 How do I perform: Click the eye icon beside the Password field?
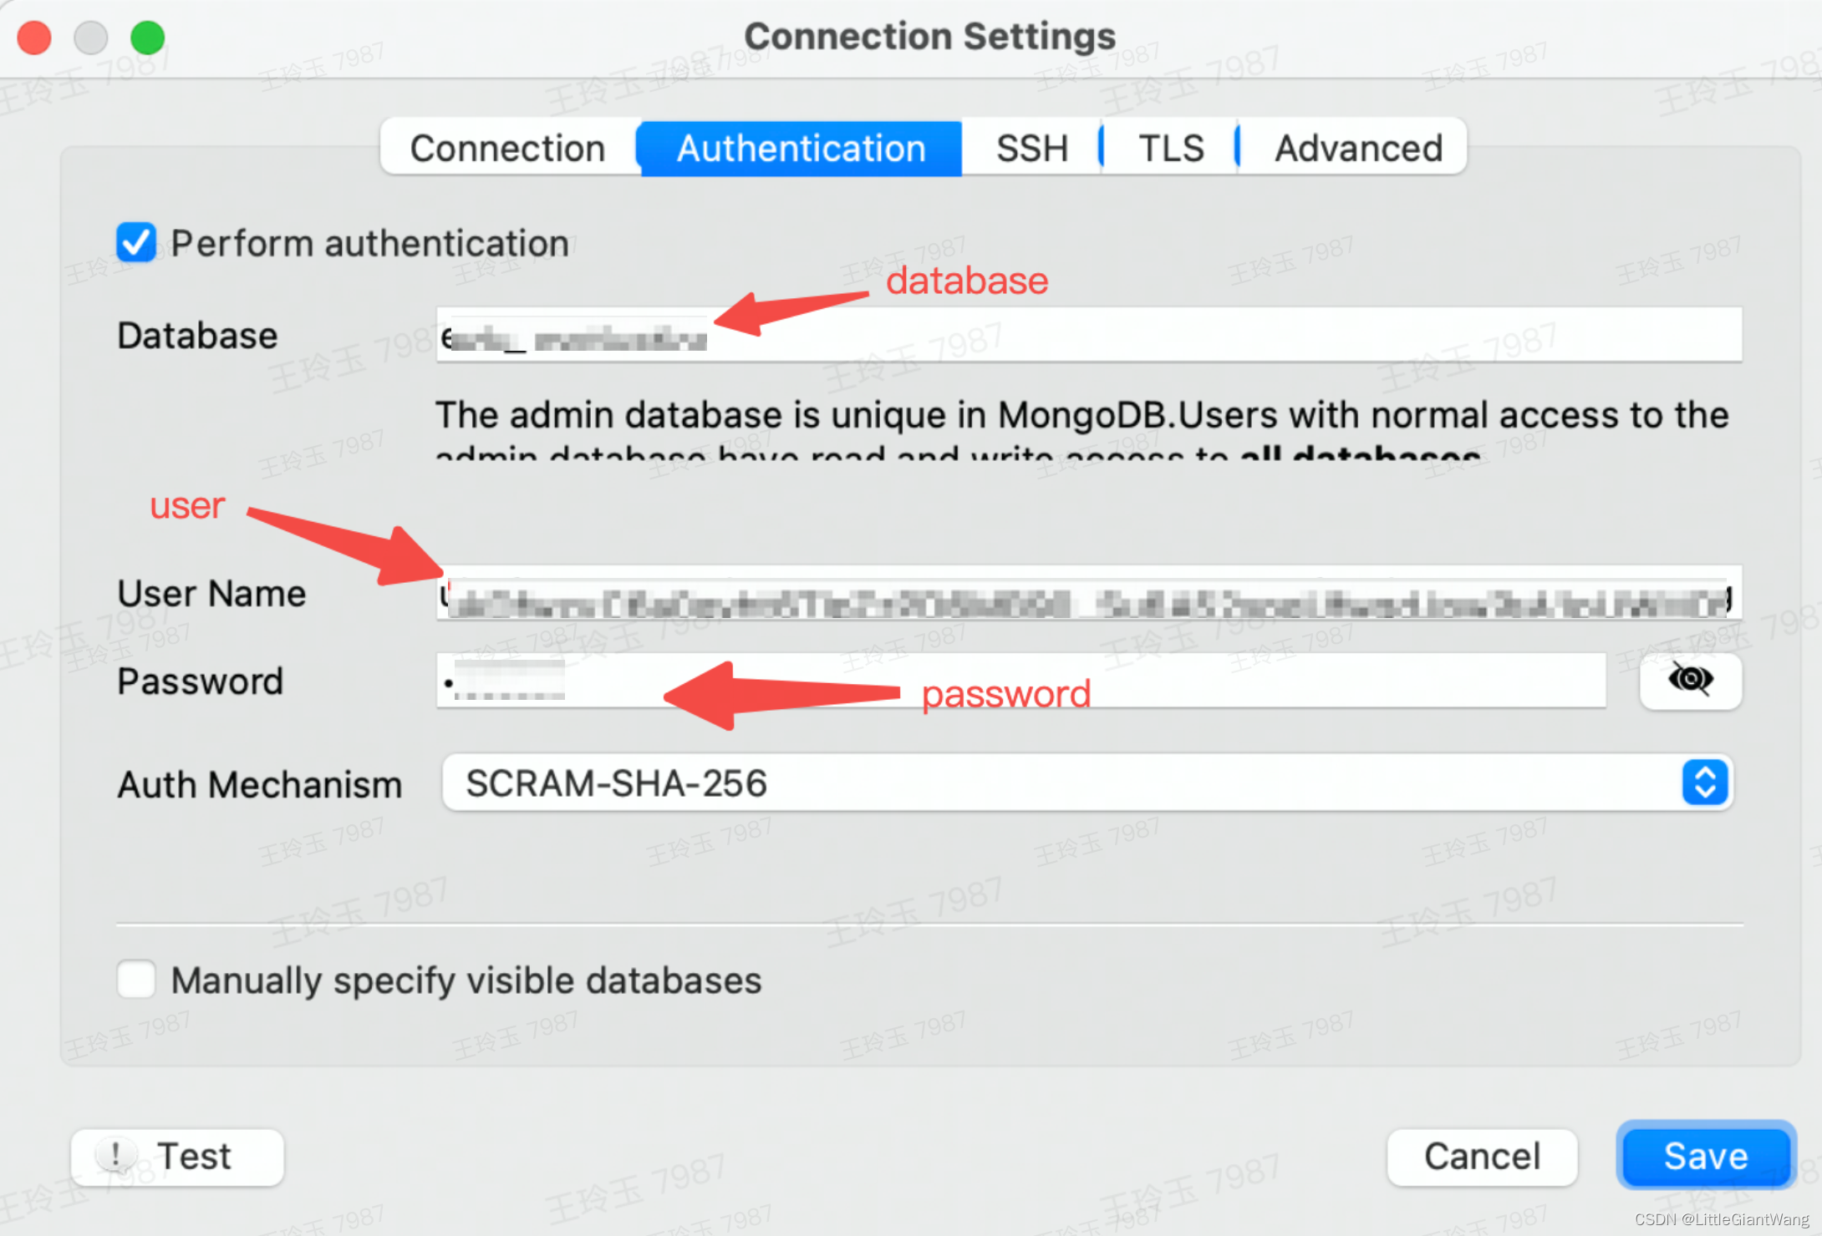pyautogui.click(x=1690, y=681)
